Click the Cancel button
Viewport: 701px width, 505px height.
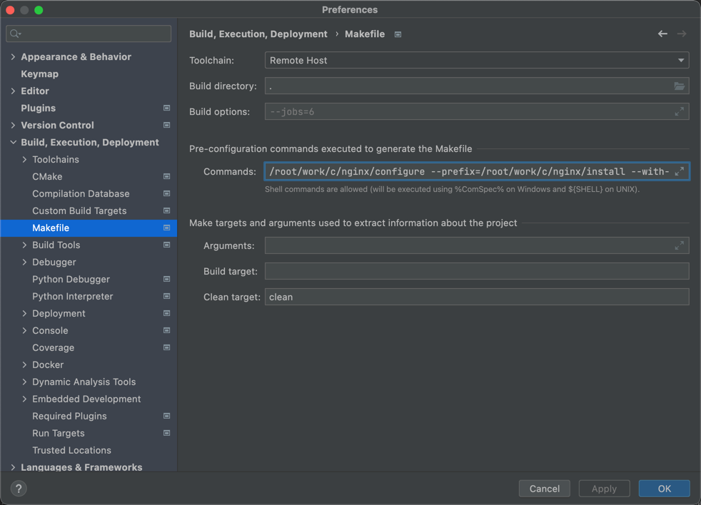544,489
